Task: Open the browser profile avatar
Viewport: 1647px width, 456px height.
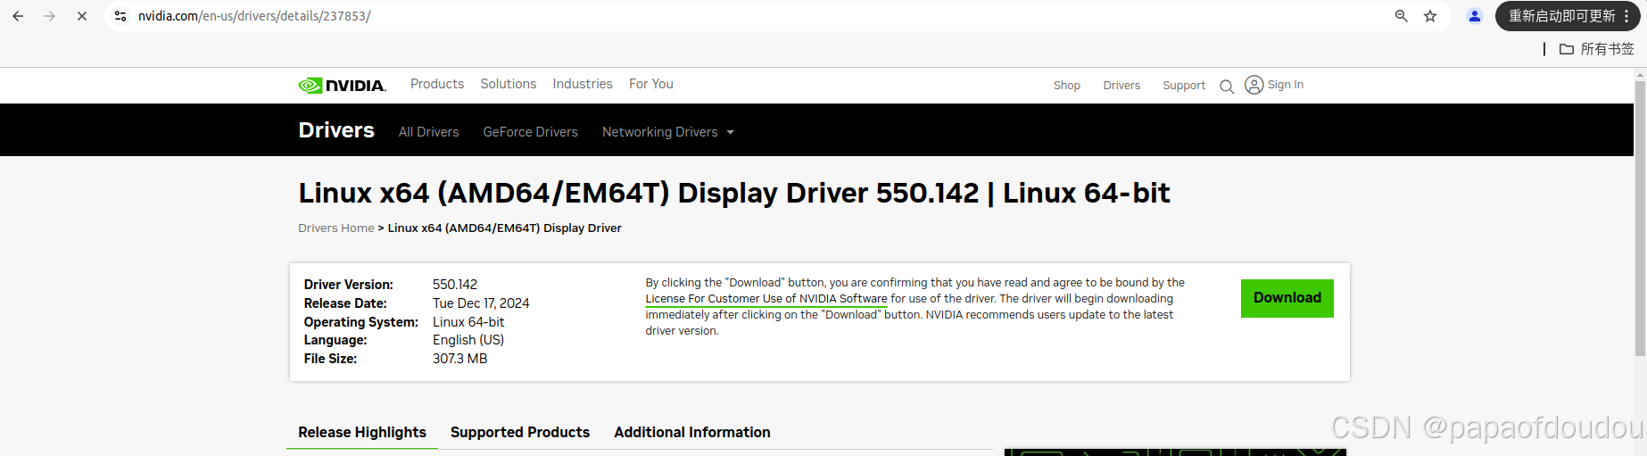Action: coord(1475,16)
